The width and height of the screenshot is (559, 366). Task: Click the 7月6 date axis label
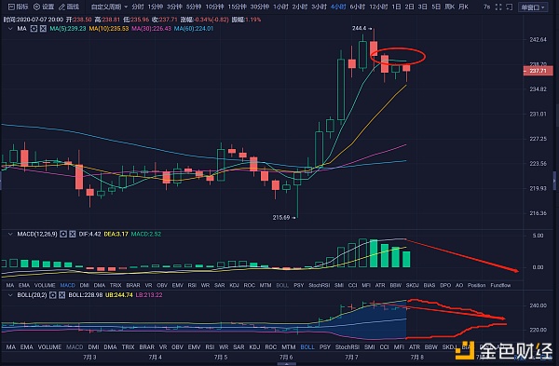click(286, 357)
